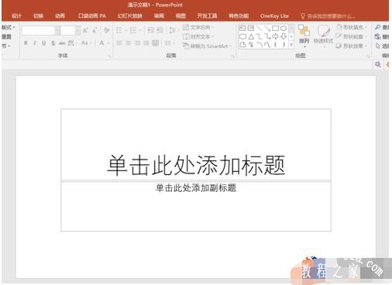Image resolution: width=392 pixels, height=285 pixels.
Task: Clear all text formatting with eraser icon
Action: (107, 31)
